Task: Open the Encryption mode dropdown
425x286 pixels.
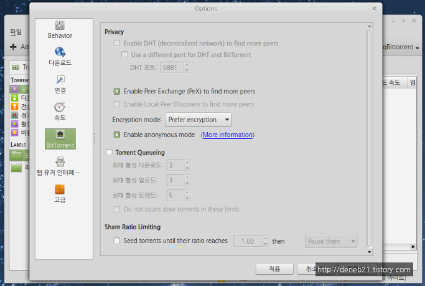Action: pyautogui.click(x=198, y=119)
